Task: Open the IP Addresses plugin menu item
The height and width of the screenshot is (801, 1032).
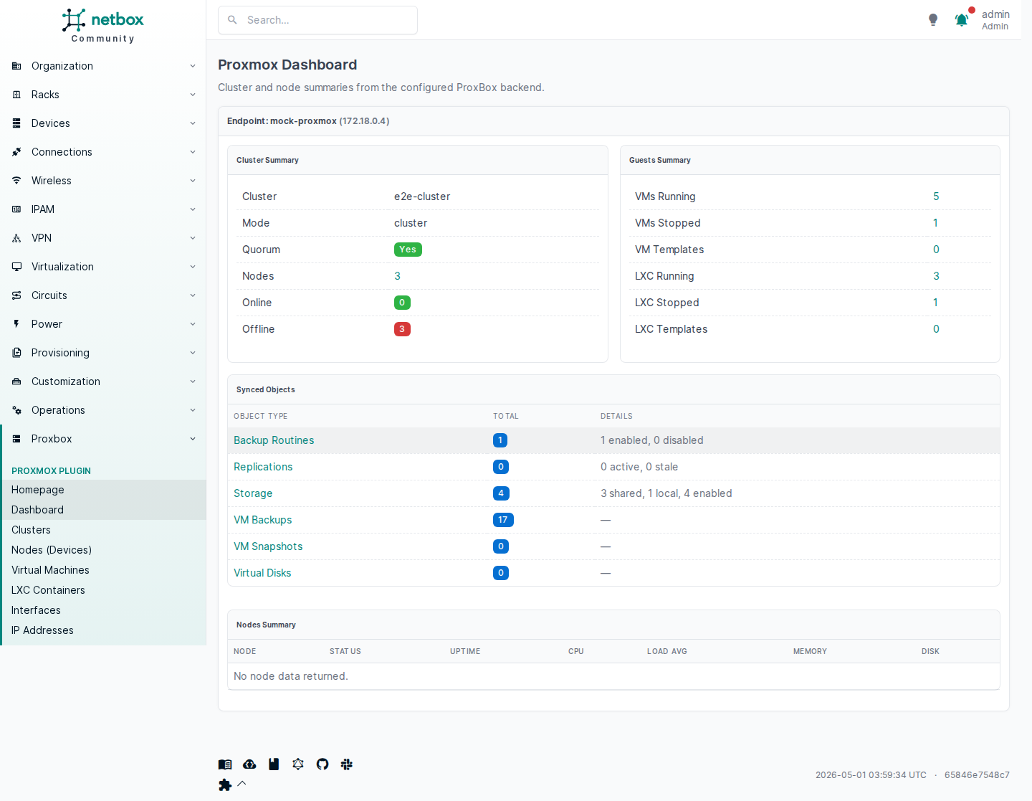Action: pos(104,630)
